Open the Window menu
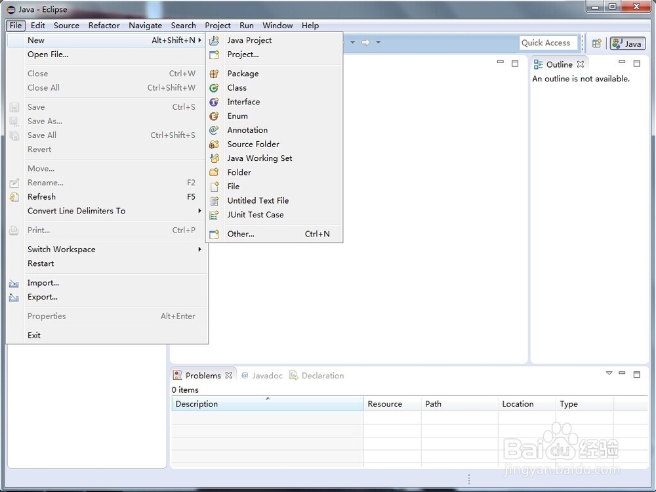 [277, 26]
